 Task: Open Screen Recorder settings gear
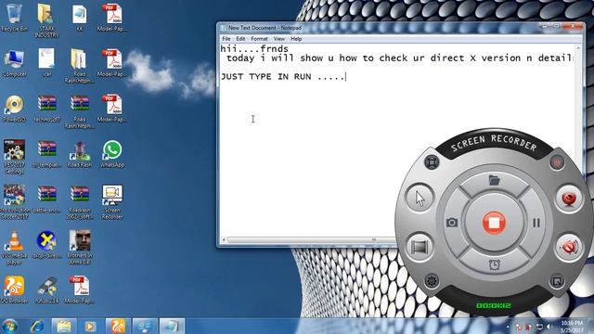(432, 281)
